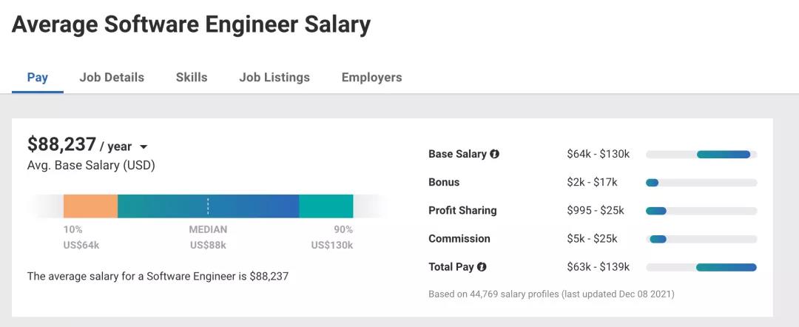Click the Profit Sharing range bar
The height and width of the screenshot is (327, 799).
(x=656, y=211)
